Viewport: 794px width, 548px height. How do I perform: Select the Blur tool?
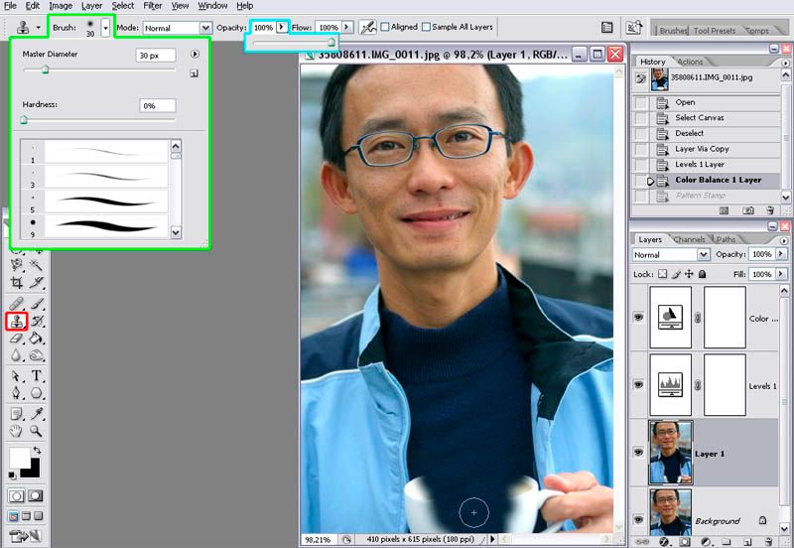coord(17,355)
